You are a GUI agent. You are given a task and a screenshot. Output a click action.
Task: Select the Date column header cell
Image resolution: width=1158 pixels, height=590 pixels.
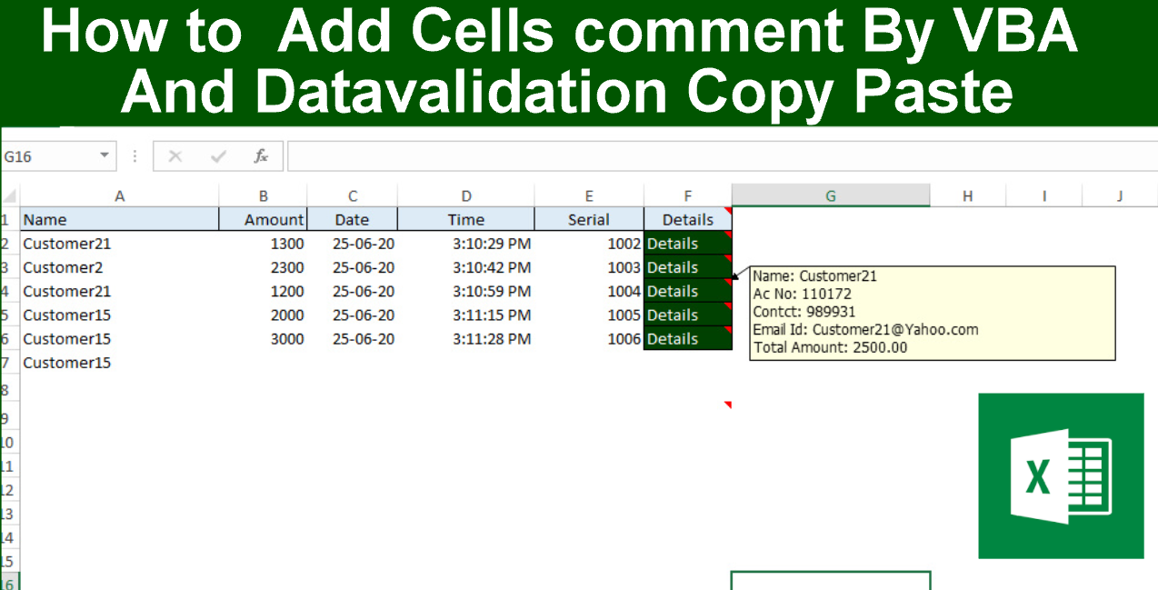352,218
